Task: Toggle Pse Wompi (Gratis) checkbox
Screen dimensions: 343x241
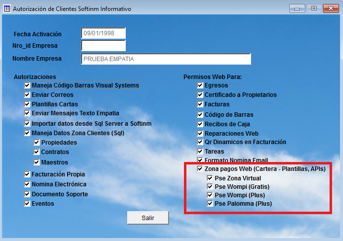Action: tap(210, 186)
